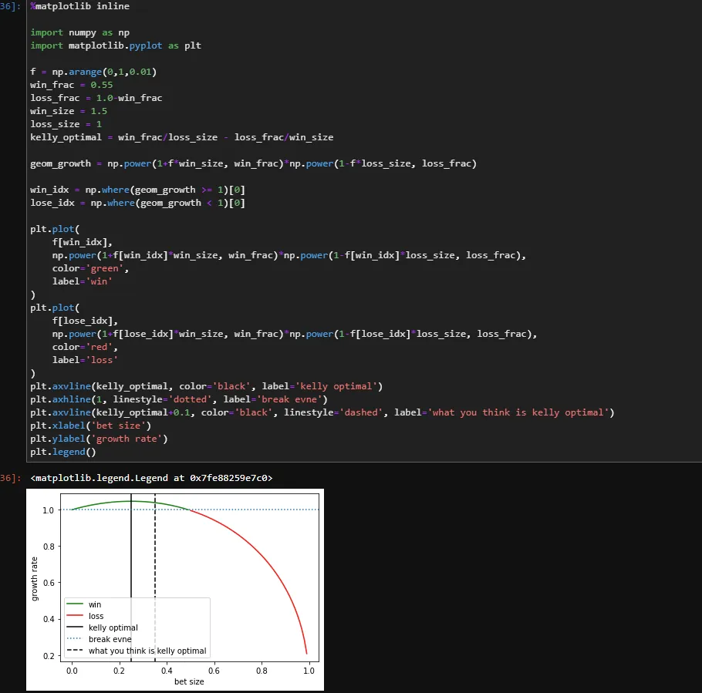This screenshot has height=693, width=702.
Task: Click the plt.ylabel('growth rate') line
Action: tap(99, 439)
